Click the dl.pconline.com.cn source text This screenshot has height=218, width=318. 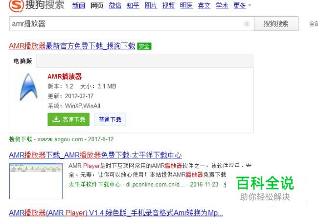click(x=155, y=185)
